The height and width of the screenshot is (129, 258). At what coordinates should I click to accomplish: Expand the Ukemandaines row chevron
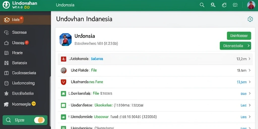coord(249,82)
